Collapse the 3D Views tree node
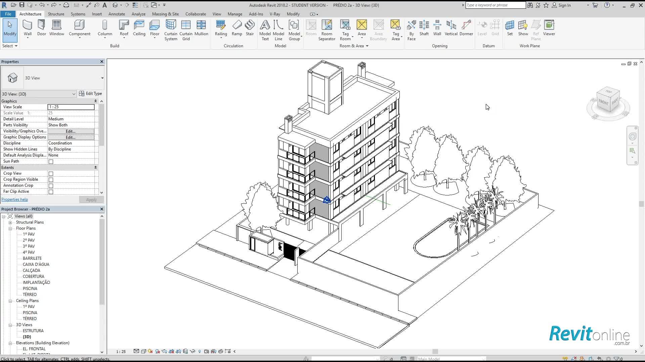The width and height of the screenshot is (645, 362). click(x=10, y=325)
